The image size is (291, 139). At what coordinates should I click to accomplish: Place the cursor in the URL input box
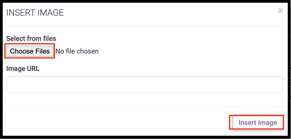point(144,84)
